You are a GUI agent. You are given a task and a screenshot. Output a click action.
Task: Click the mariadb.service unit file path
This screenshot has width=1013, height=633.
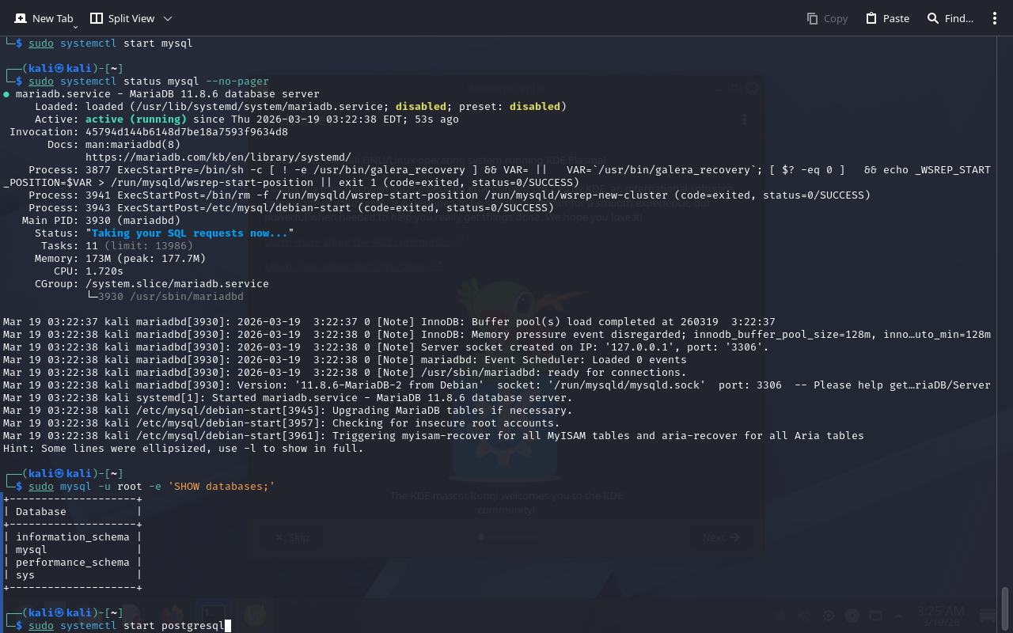pyautogui.click(x=260, y=107)
